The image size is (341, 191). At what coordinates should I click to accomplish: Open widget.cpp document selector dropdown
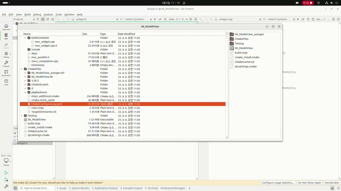click(240, 19)
